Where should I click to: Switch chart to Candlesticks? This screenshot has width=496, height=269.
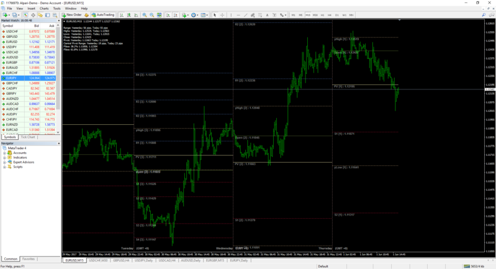[x=129, y=15]
